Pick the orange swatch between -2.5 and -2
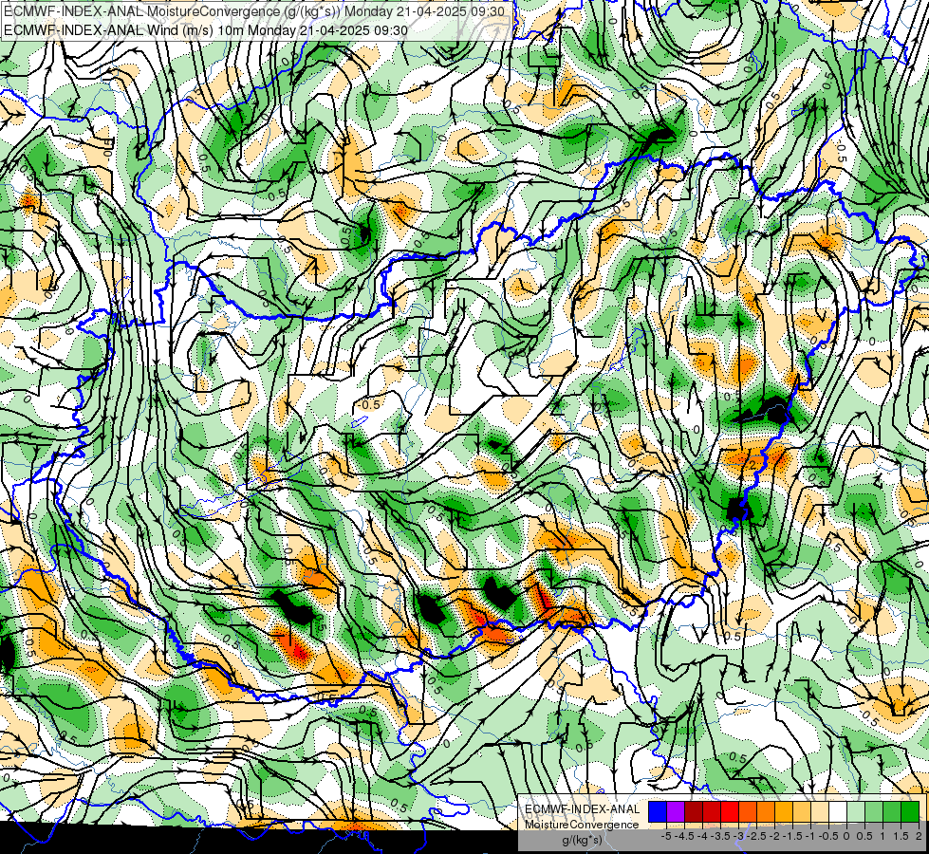929x854 pixels. click(x=766, y=811)
